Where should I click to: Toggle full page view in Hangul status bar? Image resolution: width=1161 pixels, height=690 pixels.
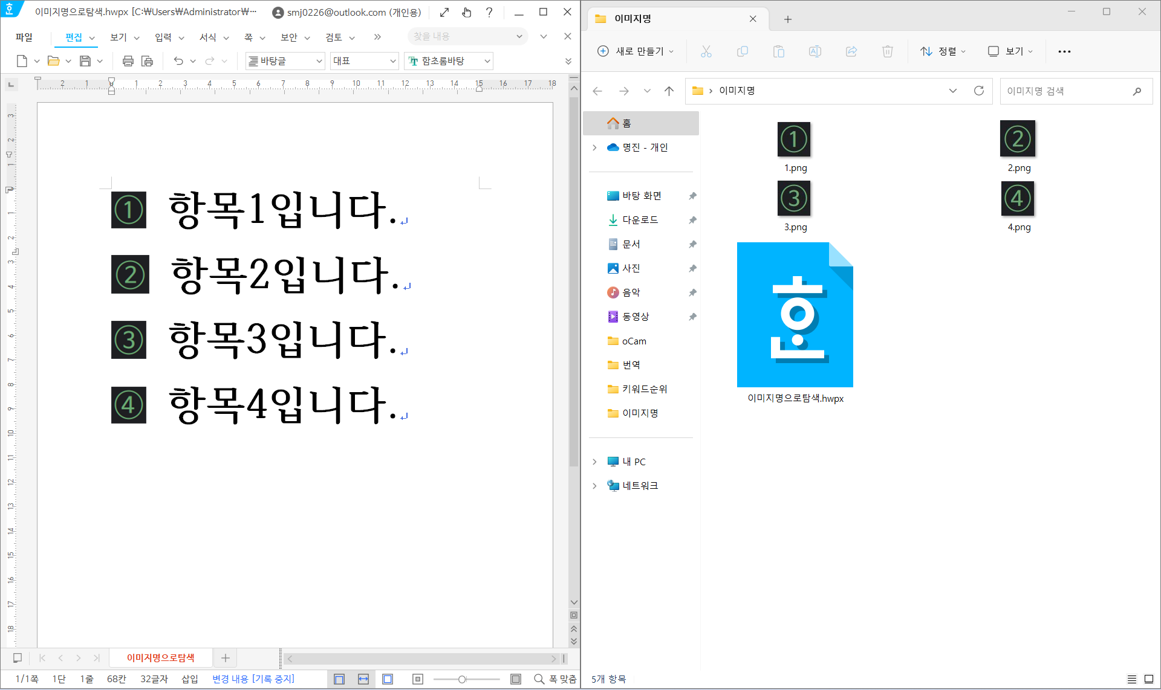click(388, 679)
